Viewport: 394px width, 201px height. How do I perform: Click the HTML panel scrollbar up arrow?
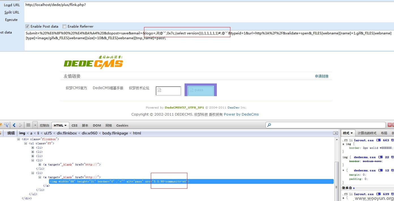click(x=337, y=140)
